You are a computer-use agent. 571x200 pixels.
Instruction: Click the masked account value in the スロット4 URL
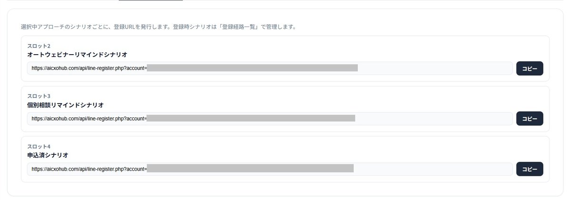[x=250, y=168]
